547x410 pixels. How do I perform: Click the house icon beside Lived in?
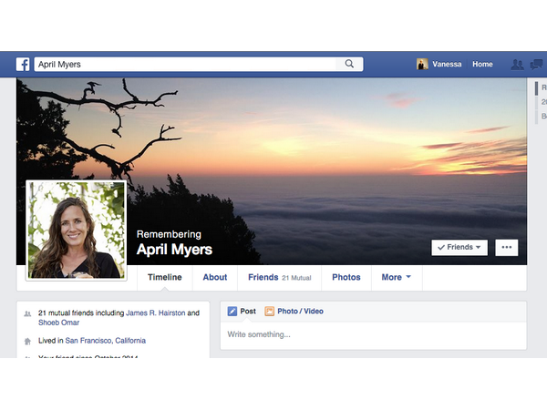[x=27, y=341]
